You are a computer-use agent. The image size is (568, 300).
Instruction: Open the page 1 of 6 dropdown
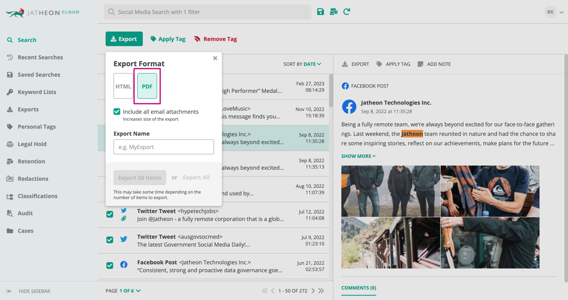130,291
